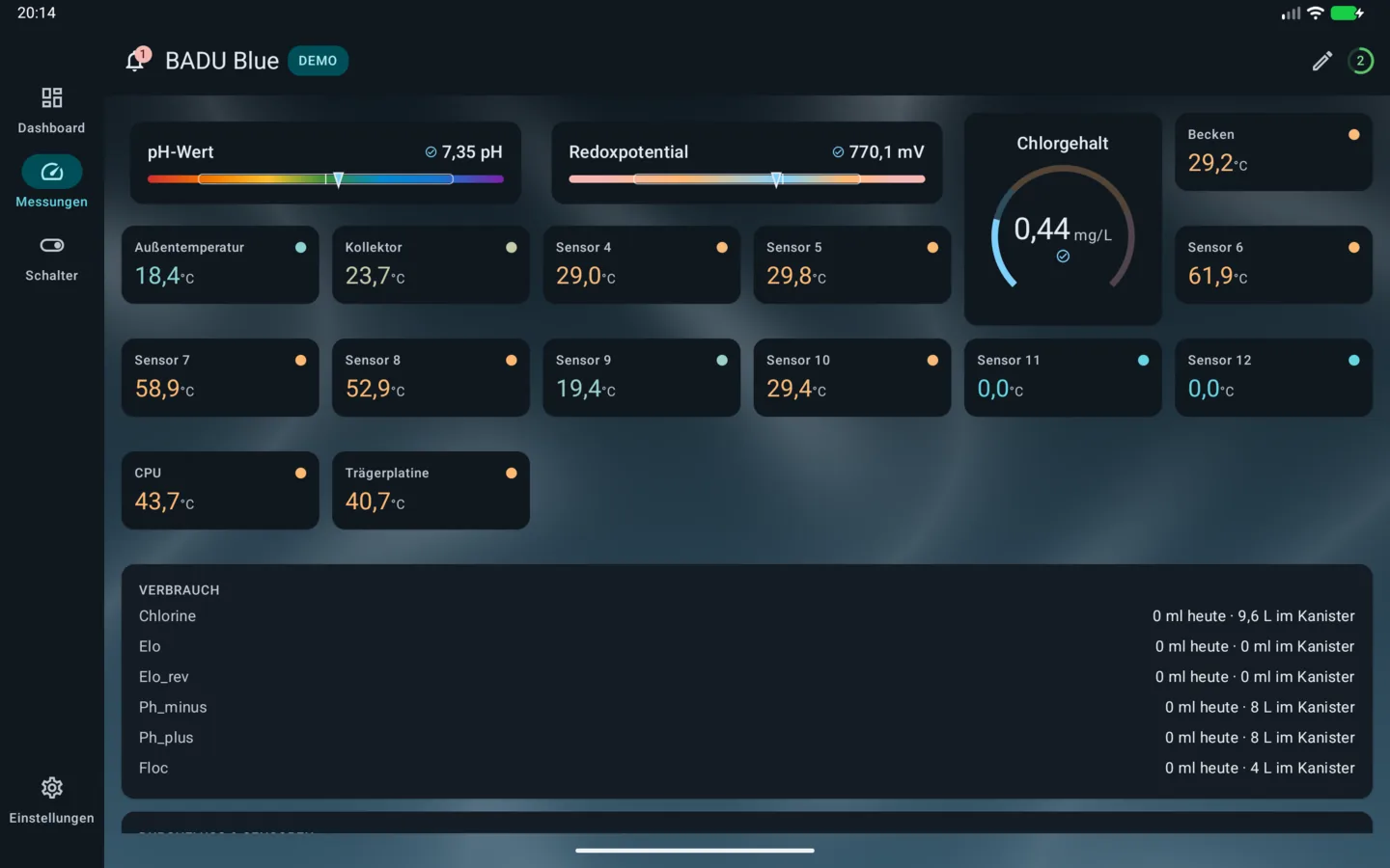Image resolution: width=1390 pixels, height=868 pixels.
Task: Check the Wi-Fi status icon
Action: click(1315, 14)
